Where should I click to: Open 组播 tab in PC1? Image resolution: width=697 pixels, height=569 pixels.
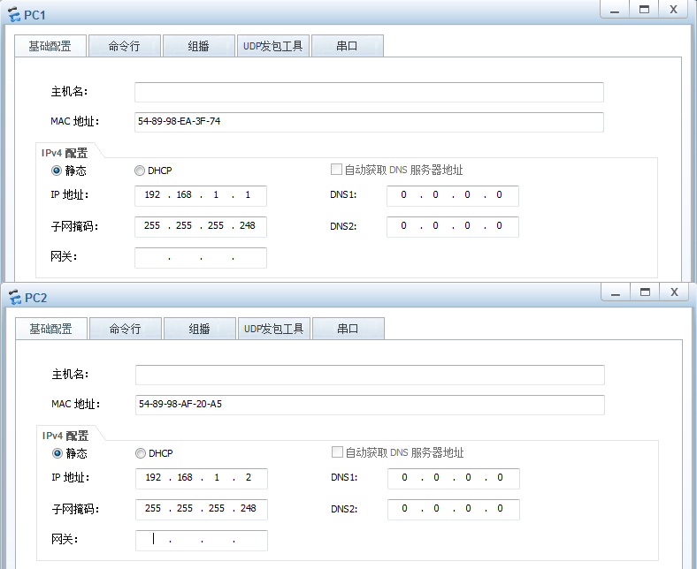coord(199,46)
